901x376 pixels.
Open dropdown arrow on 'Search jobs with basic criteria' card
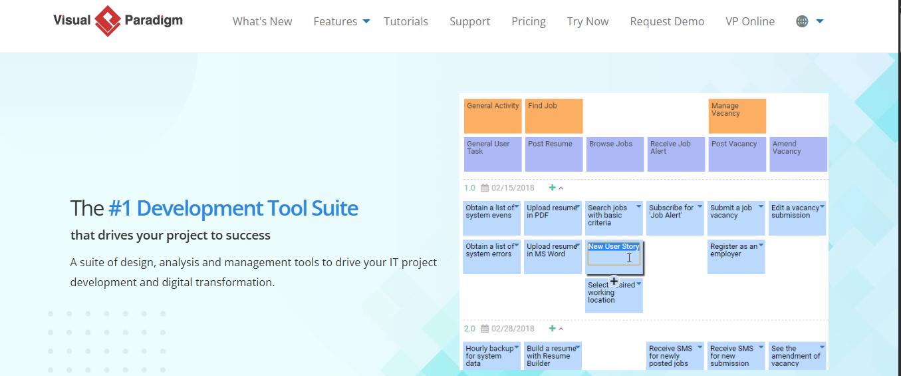click(x=638, y=206)
